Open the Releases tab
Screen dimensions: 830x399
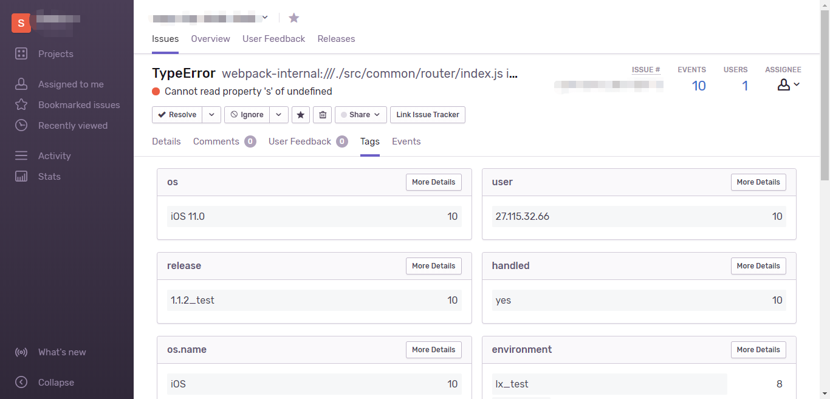(x=336, y=39)
